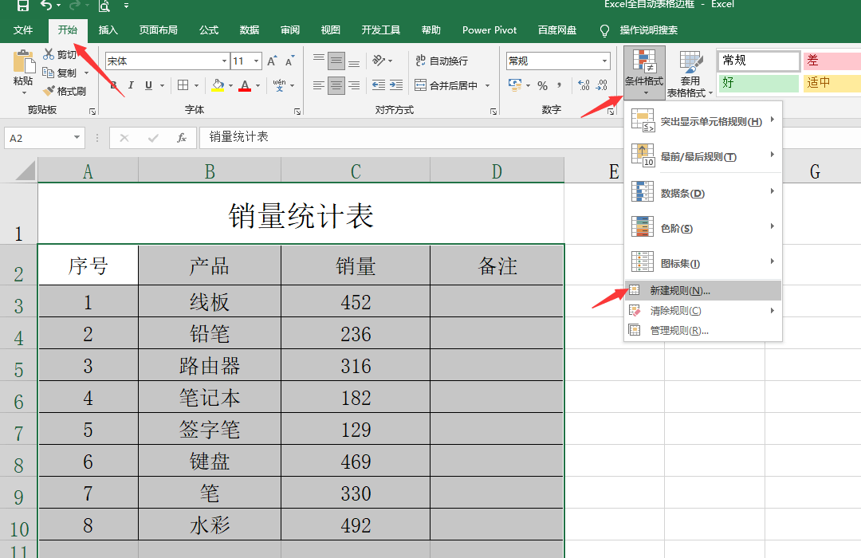The height and width of the screenshot is (558, 861).
Task: Open Merge and Center dropdown arrow
Action: coord(487,85)
